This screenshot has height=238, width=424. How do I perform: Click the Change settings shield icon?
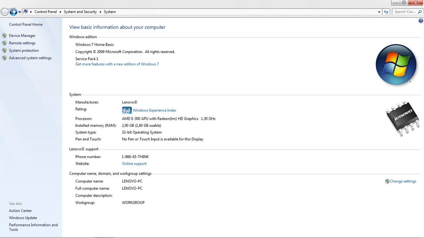coord(387,181)
